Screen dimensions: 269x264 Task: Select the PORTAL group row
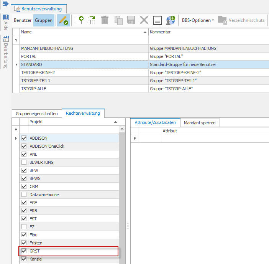[144, 56]
